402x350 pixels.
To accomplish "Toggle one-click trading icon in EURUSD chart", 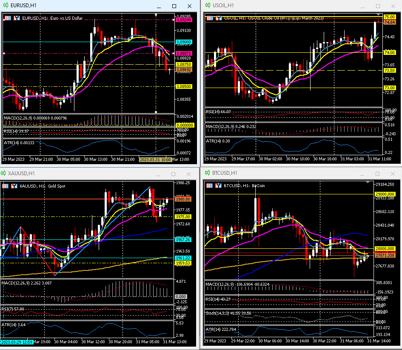I will pos(17,18).
